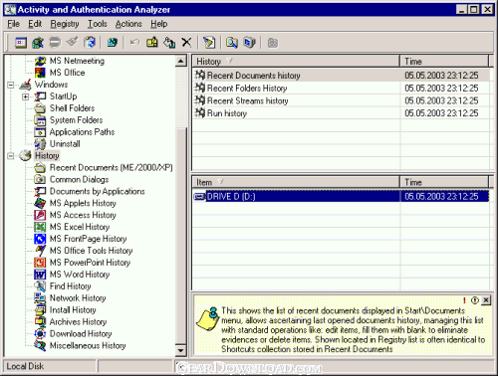Open the Registry menu

(65, 24)
